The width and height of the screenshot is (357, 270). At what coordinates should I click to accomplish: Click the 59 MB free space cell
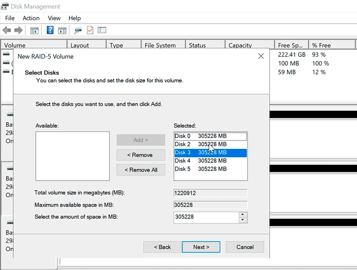pyautogui.click(x=287, y=72)
